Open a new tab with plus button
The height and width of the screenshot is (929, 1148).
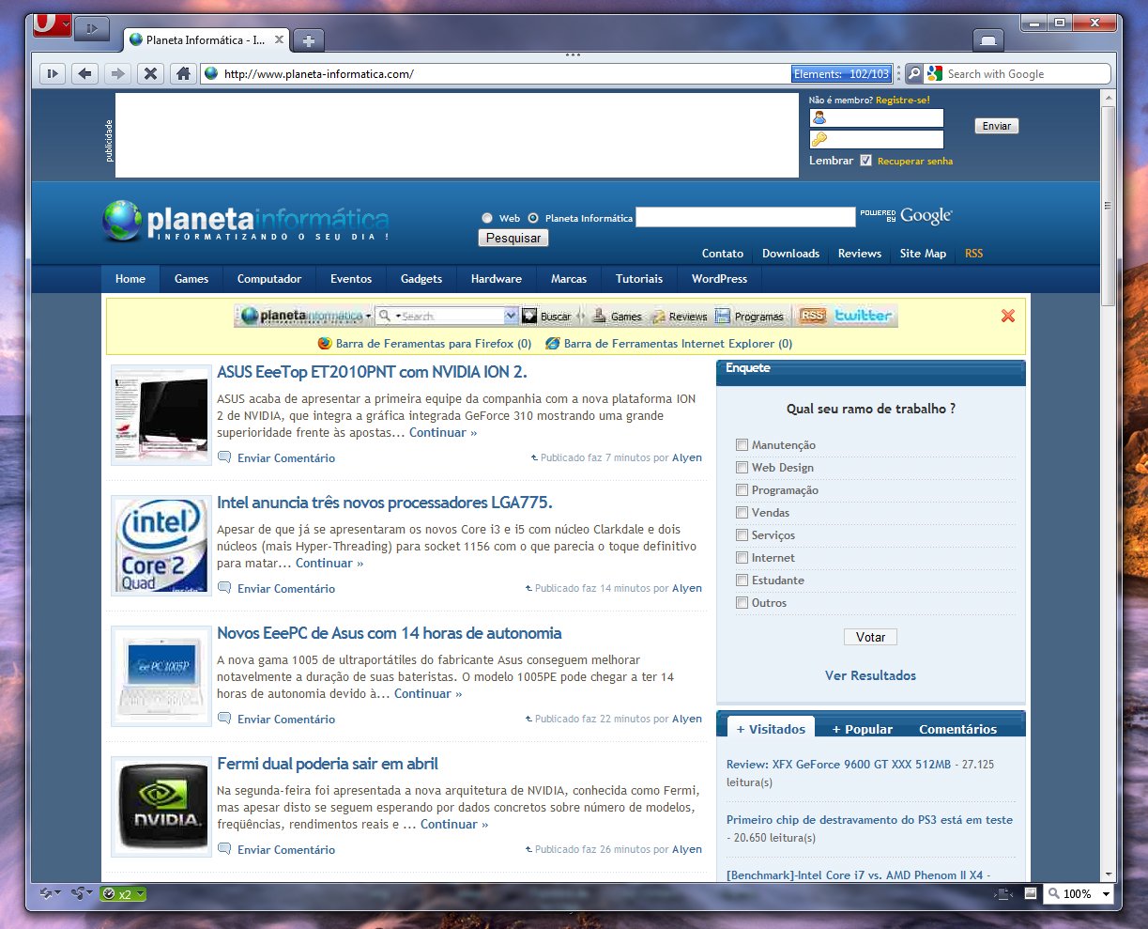coord(308,39)
